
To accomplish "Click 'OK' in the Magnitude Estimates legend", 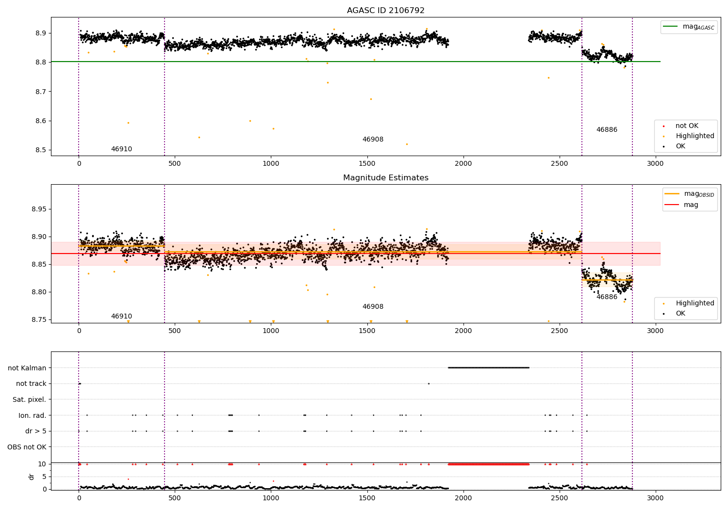I will tap(680, 314).
